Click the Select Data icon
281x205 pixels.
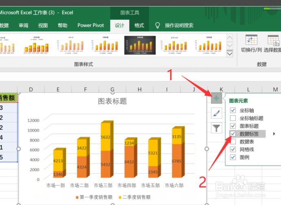(x=273, y=40)
